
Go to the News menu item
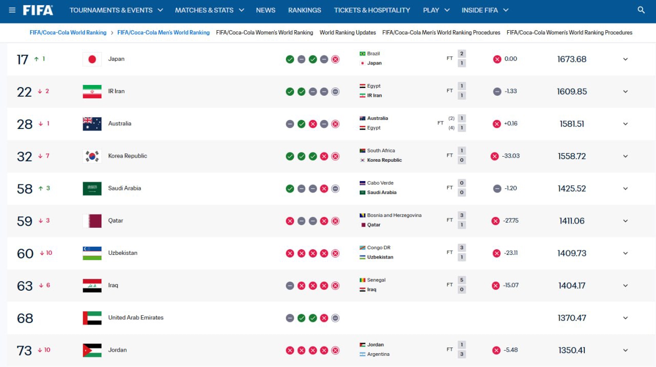pyautogui.click(x=265, y=10)
